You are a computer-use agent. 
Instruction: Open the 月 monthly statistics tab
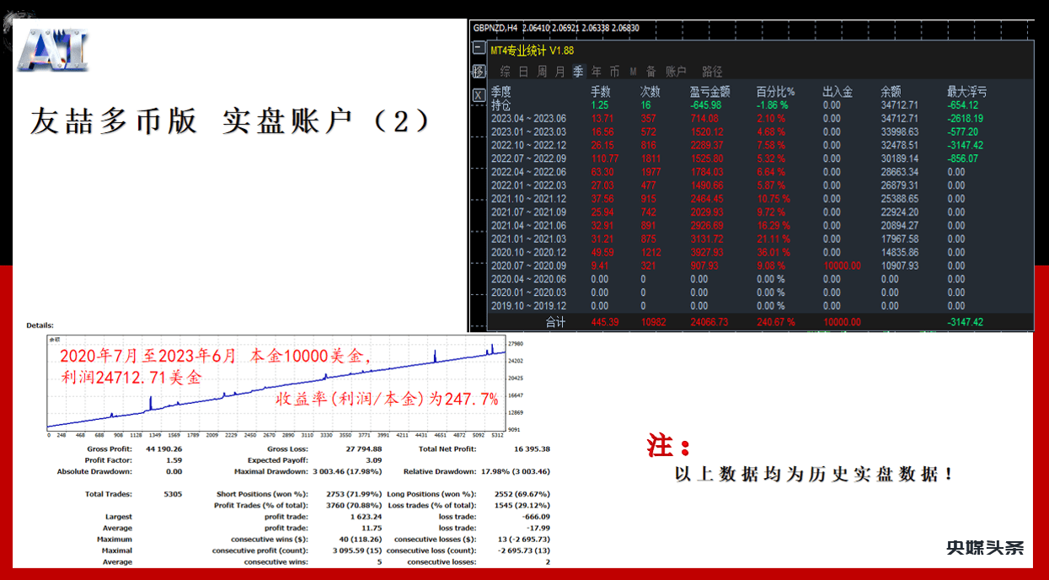(559, 71)
